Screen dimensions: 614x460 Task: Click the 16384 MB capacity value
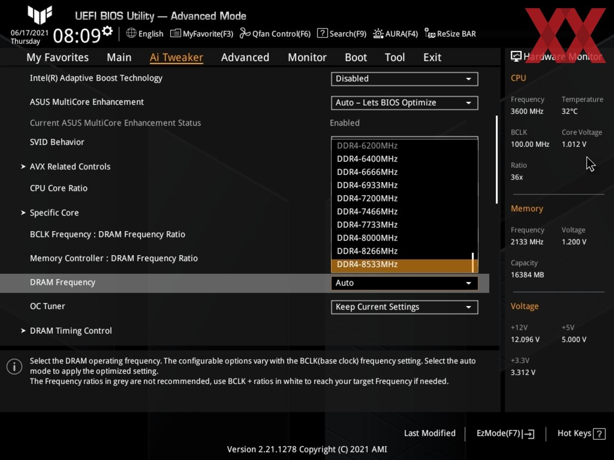[527, 275]
